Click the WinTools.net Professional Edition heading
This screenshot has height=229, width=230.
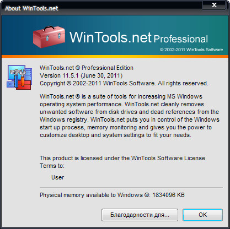point(87,68)
